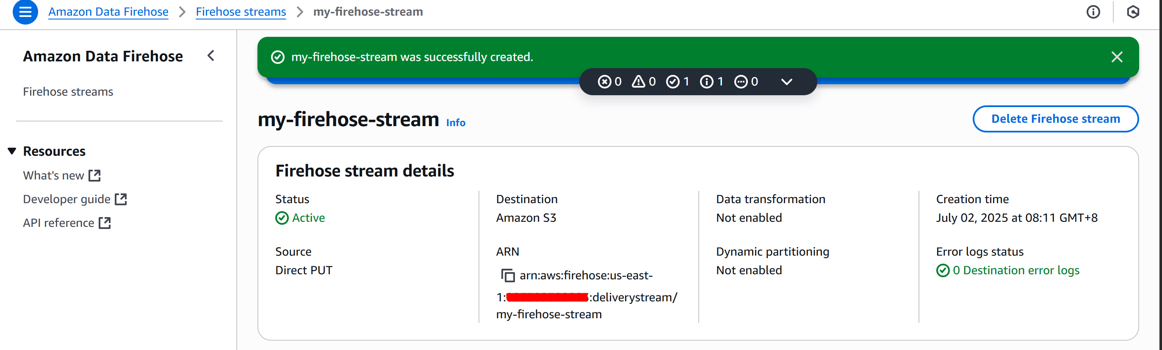This screenshot has height=350, width=1162.
Task: Open the Info link beside stream name
Action: click(x=456, y=123)
